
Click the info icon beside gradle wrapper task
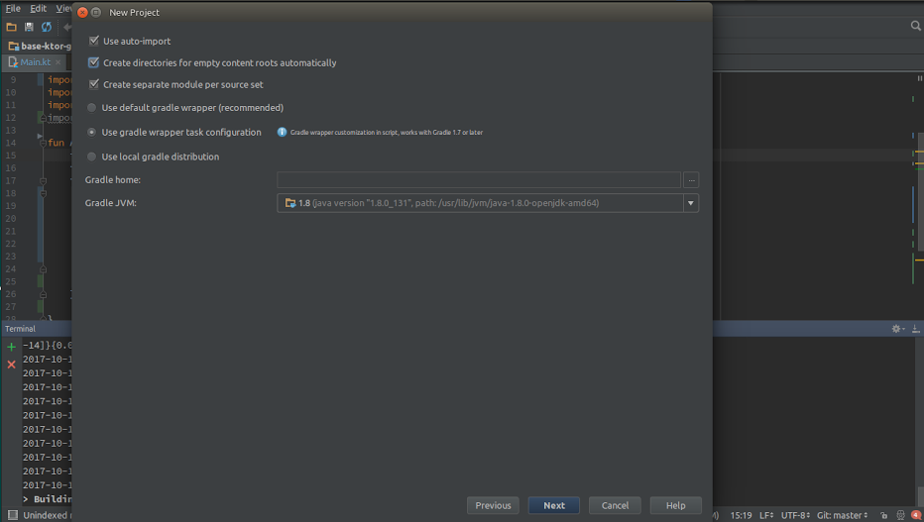[x=282, y=132]
